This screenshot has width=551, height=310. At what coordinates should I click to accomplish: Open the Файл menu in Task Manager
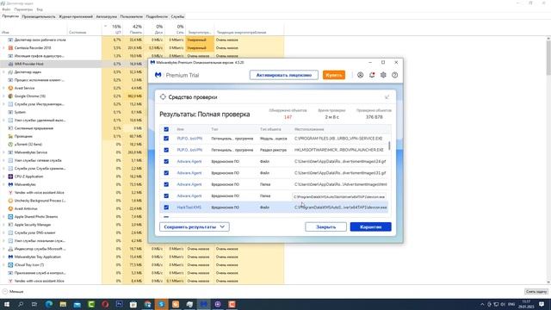point(6,9)
